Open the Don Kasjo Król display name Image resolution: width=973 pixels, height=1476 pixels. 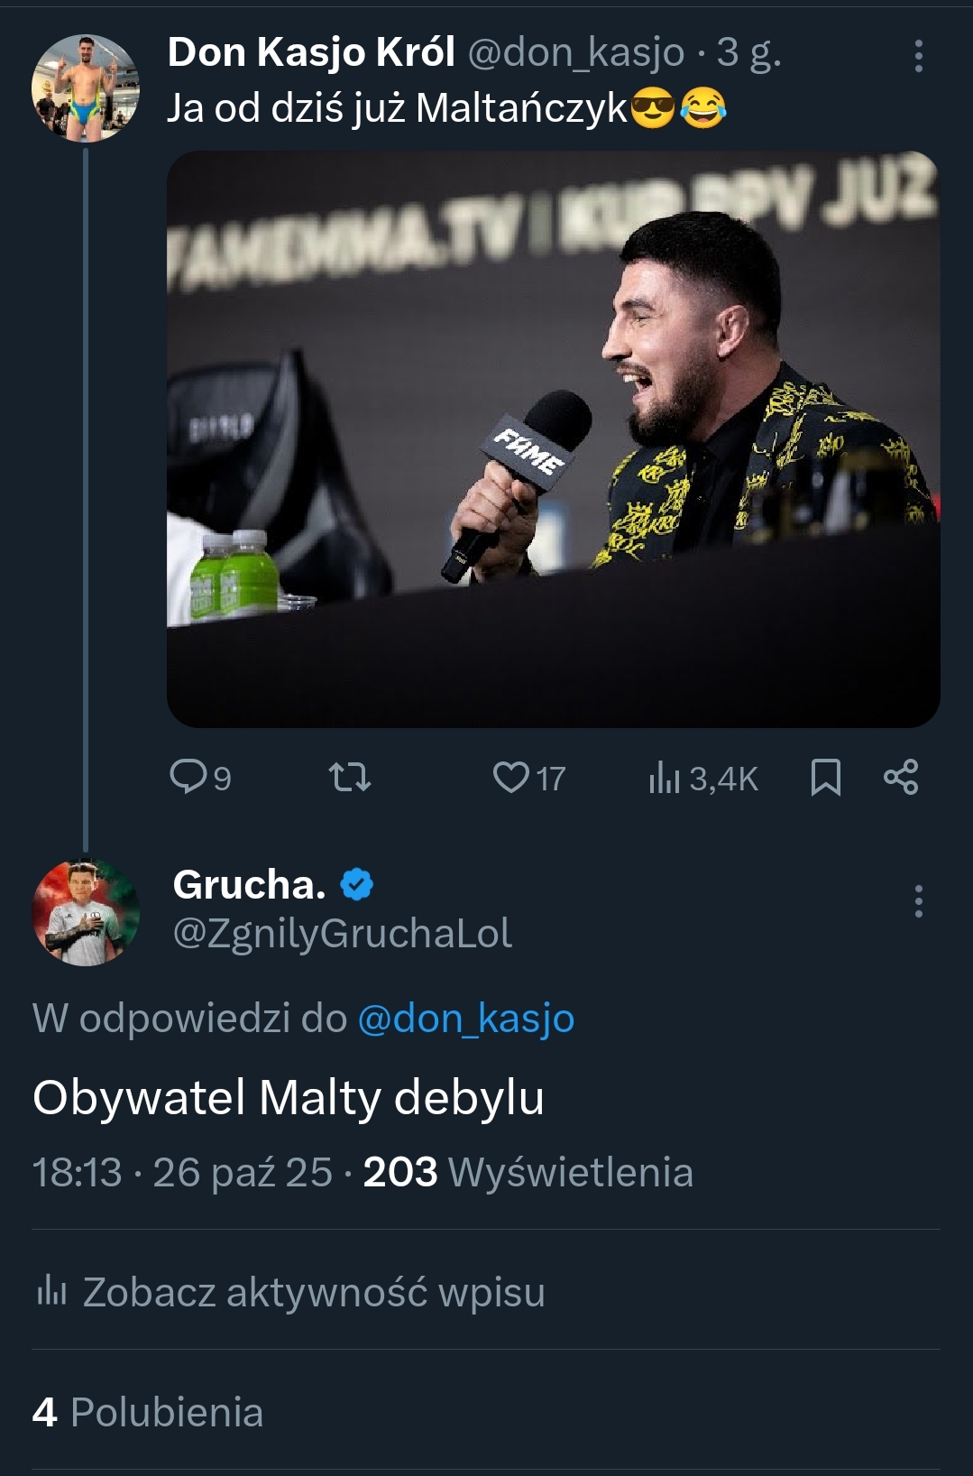point(311,52)
